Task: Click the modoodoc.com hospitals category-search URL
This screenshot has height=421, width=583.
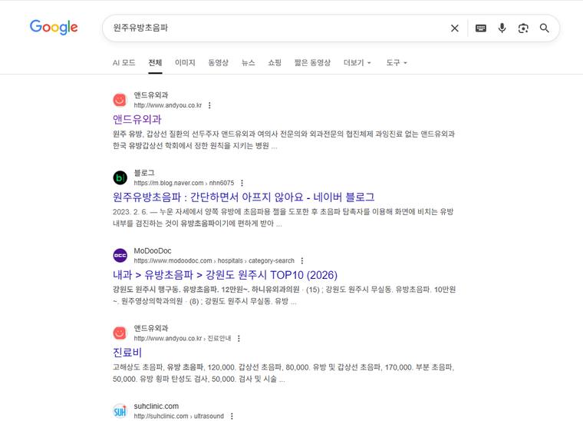Action: (214, 260)
